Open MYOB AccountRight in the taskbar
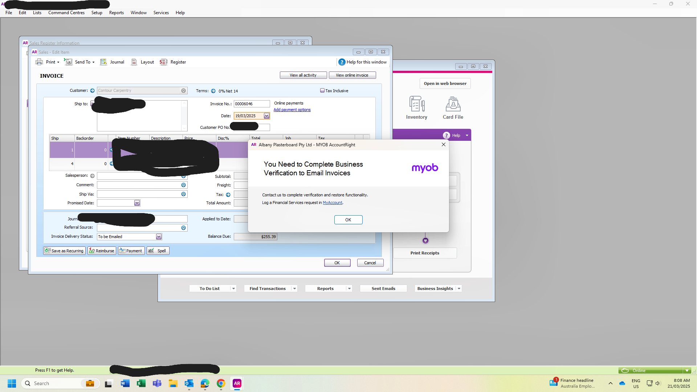This screenshot has height=392, width=697. pos(237,383)
